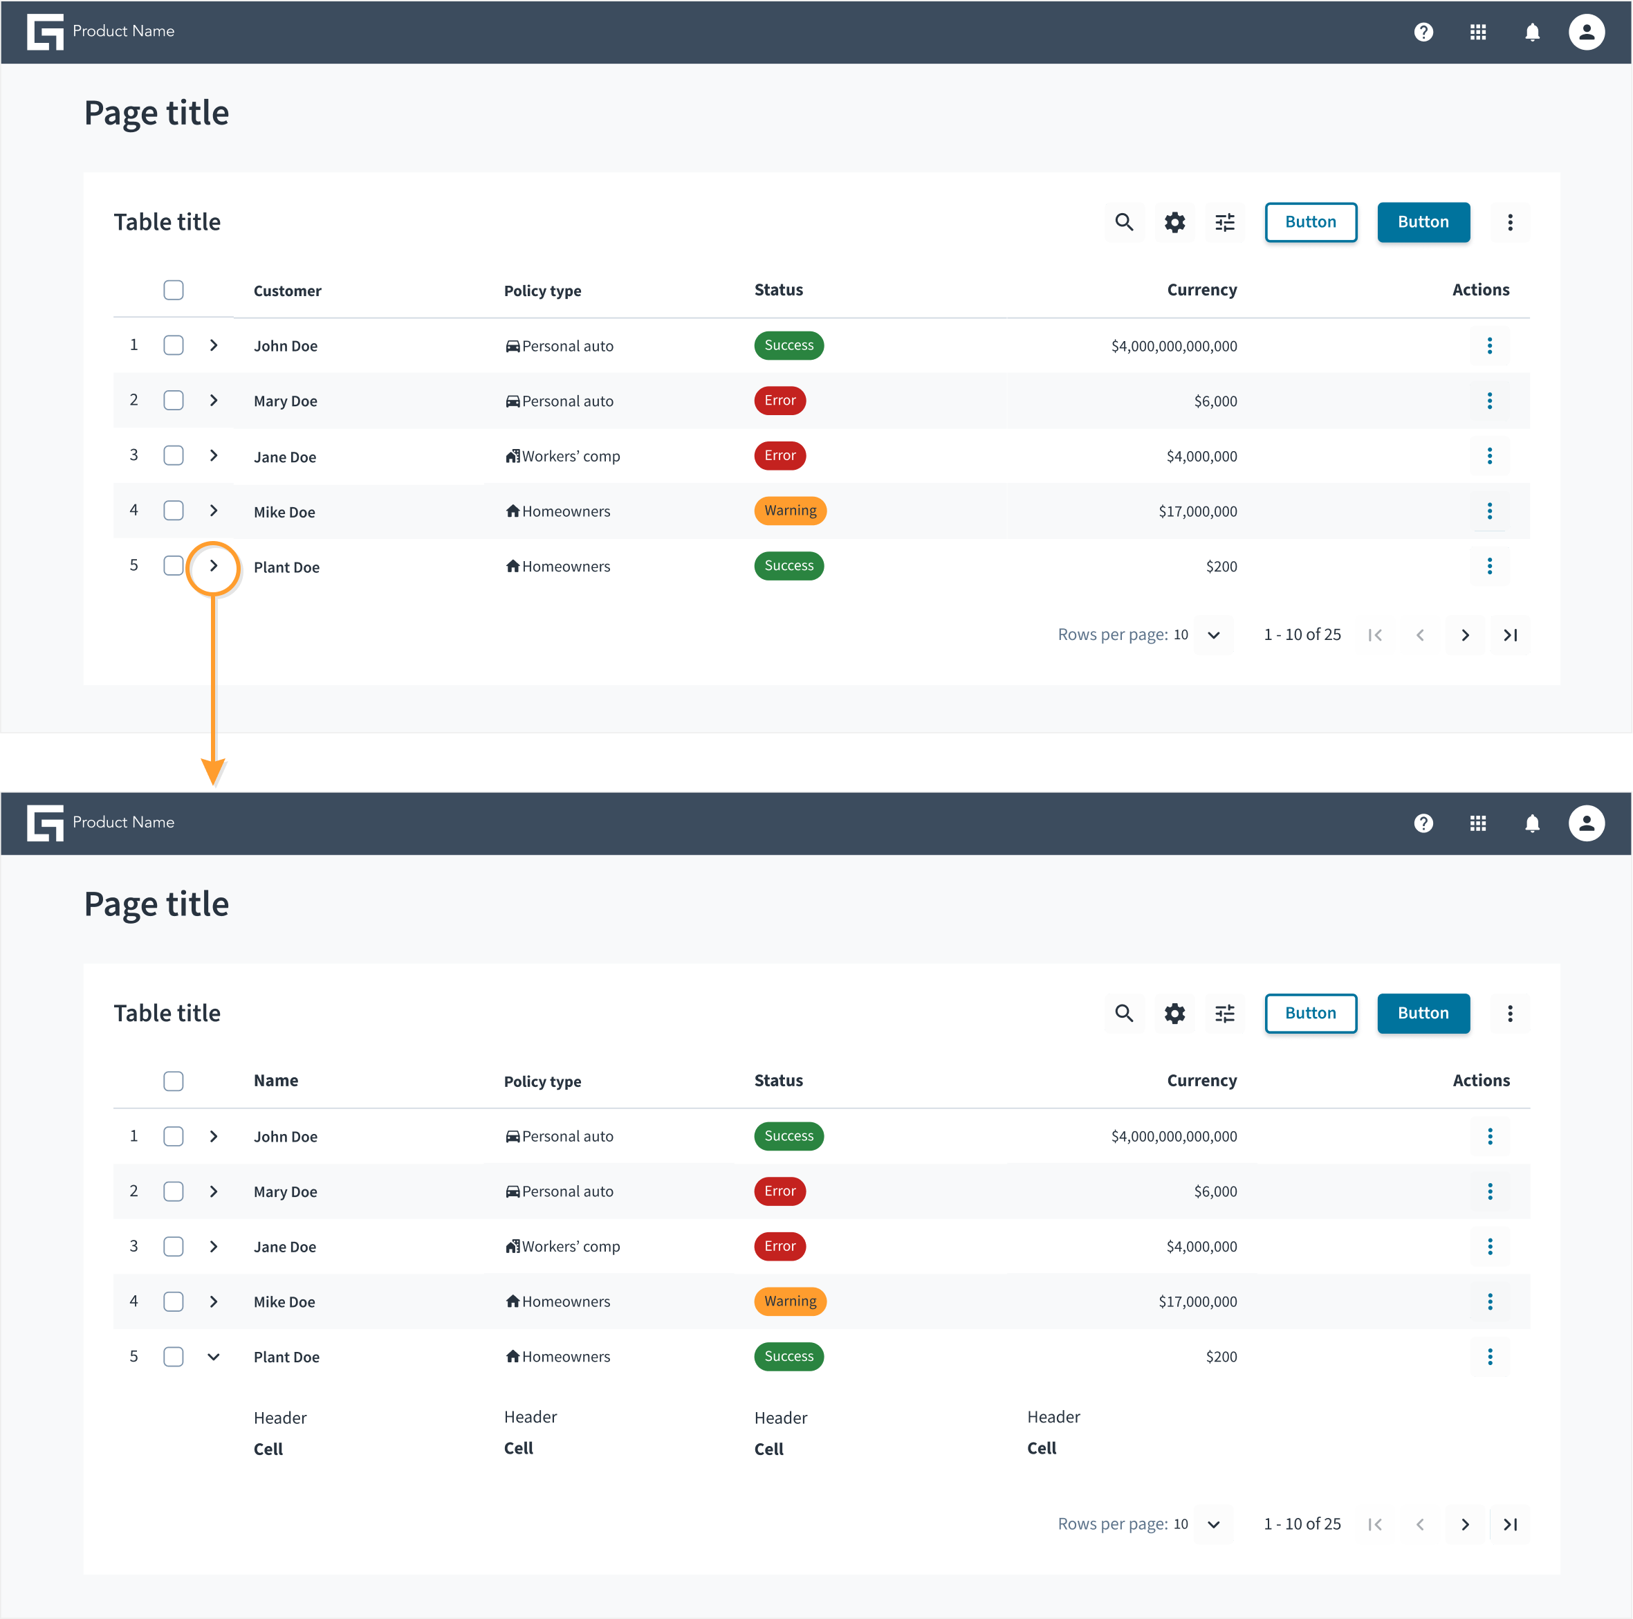Expand the highlighted Plant Doe row chevron
Image resolution: width=1633 pixels, height=1619 pixels.
point(214,565)
